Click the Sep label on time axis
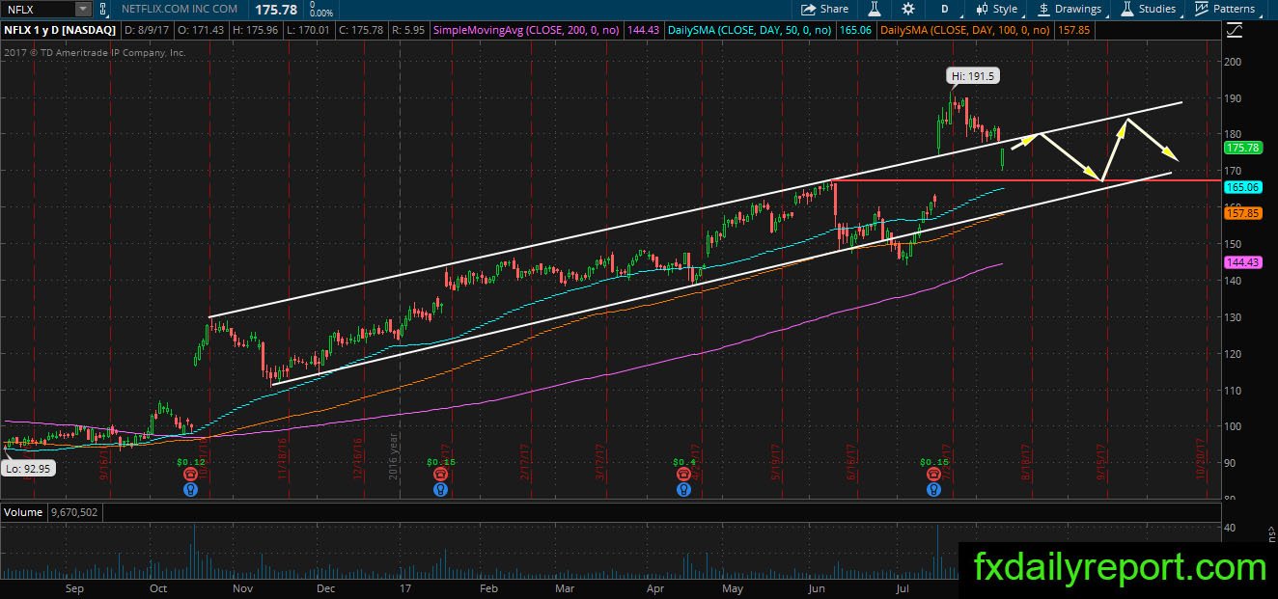1278x599 pixels. click(74, 587)
